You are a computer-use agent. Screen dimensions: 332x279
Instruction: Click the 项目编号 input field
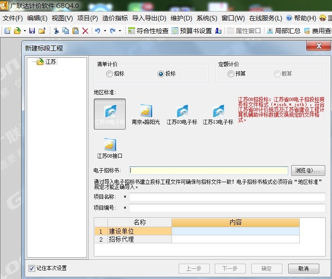[x=227, y=208]
